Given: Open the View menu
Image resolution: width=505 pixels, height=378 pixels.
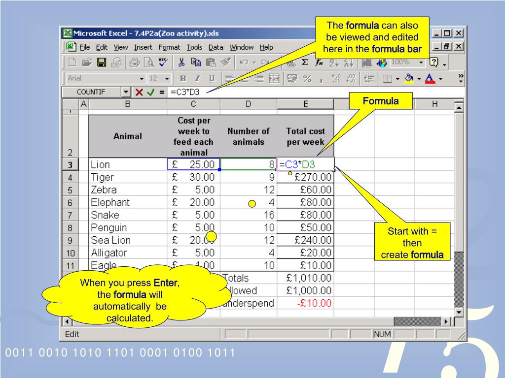Looking at the screenshot, I should coord(121,47).
